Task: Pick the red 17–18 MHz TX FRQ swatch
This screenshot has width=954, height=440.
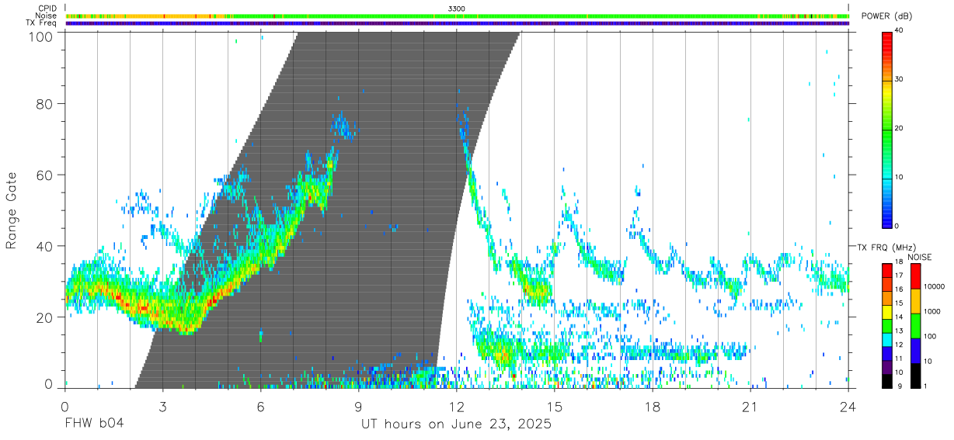Action: click(888, 269)
